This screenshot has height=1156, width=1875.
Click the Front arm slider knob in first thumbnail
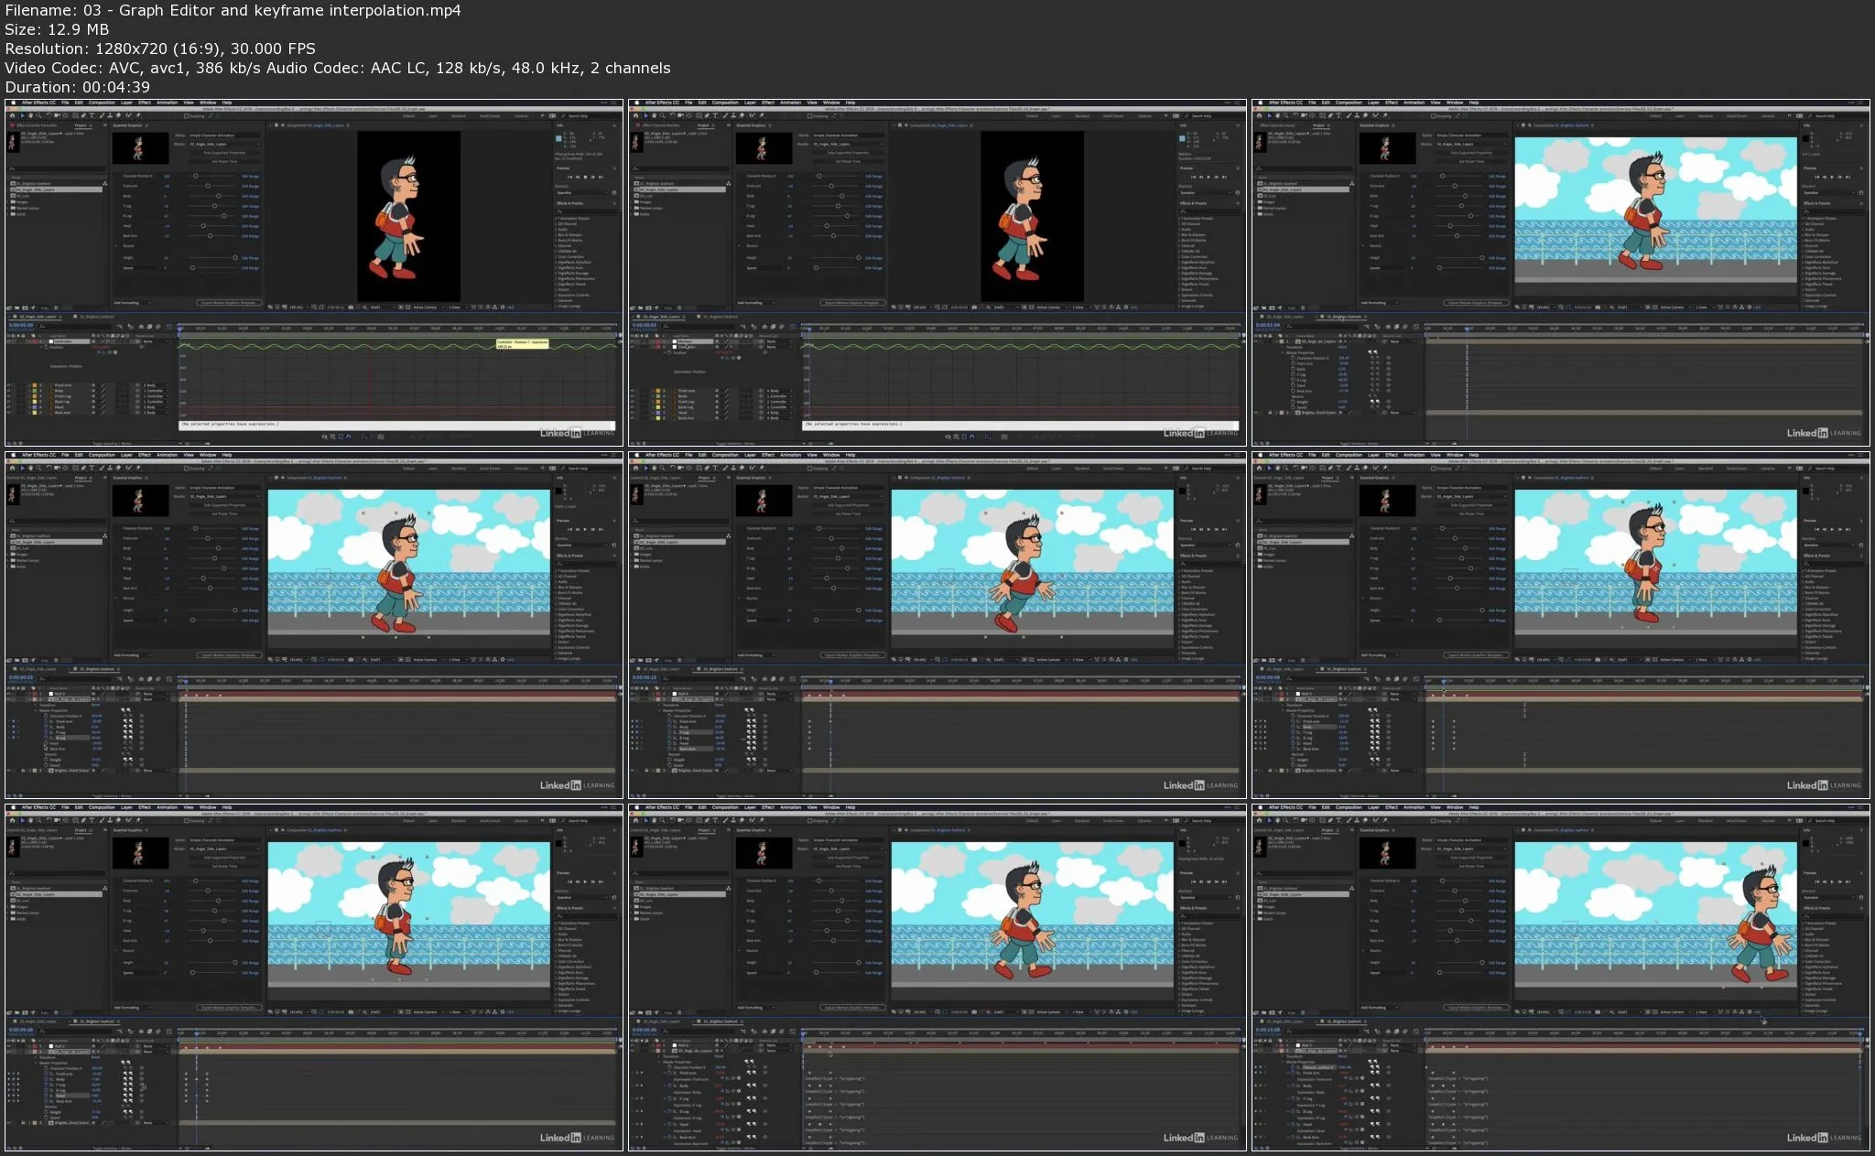point(208,186)
